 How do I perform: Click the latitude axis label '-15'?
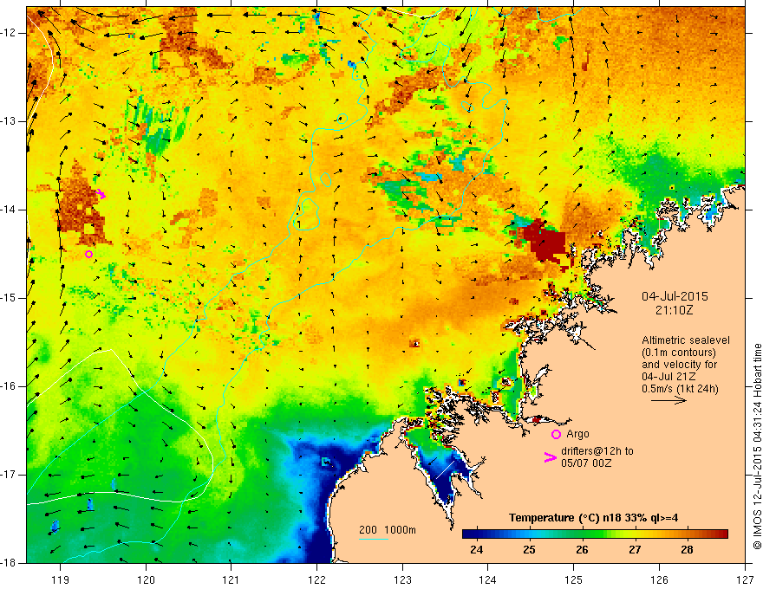click(9, 298)
